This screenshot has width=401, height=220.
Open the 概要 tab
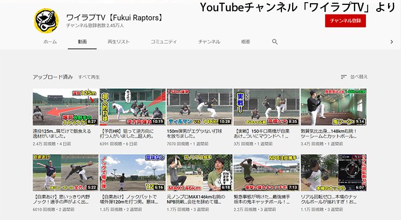[245, 42]
